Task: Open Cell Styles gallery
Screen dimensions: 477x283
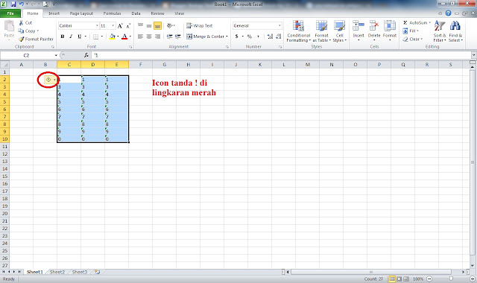Action: (x=340, y=31)
